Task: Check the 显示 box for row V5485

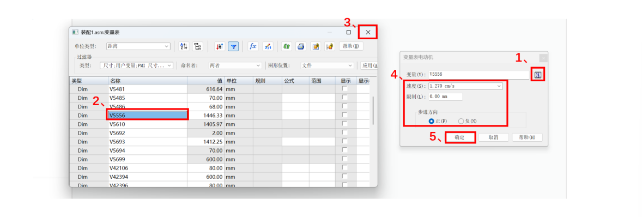Action: coord(345,98)
